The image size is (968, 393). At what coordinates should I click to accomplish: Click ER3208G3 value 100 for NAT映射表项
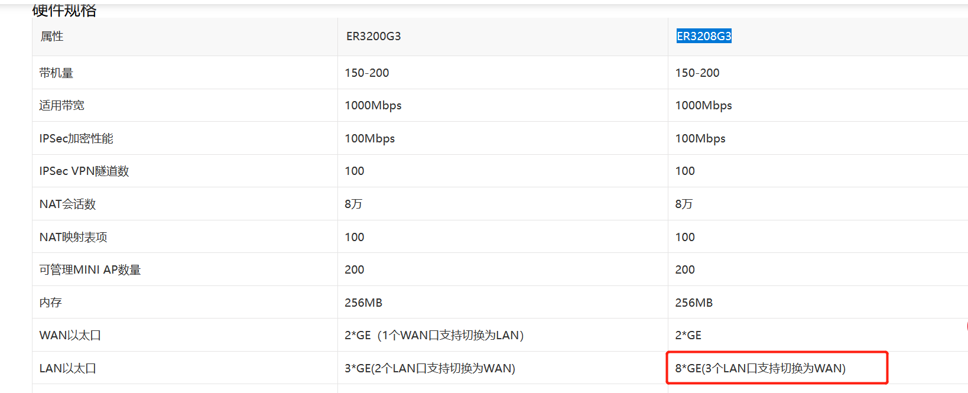pos(685,237)
